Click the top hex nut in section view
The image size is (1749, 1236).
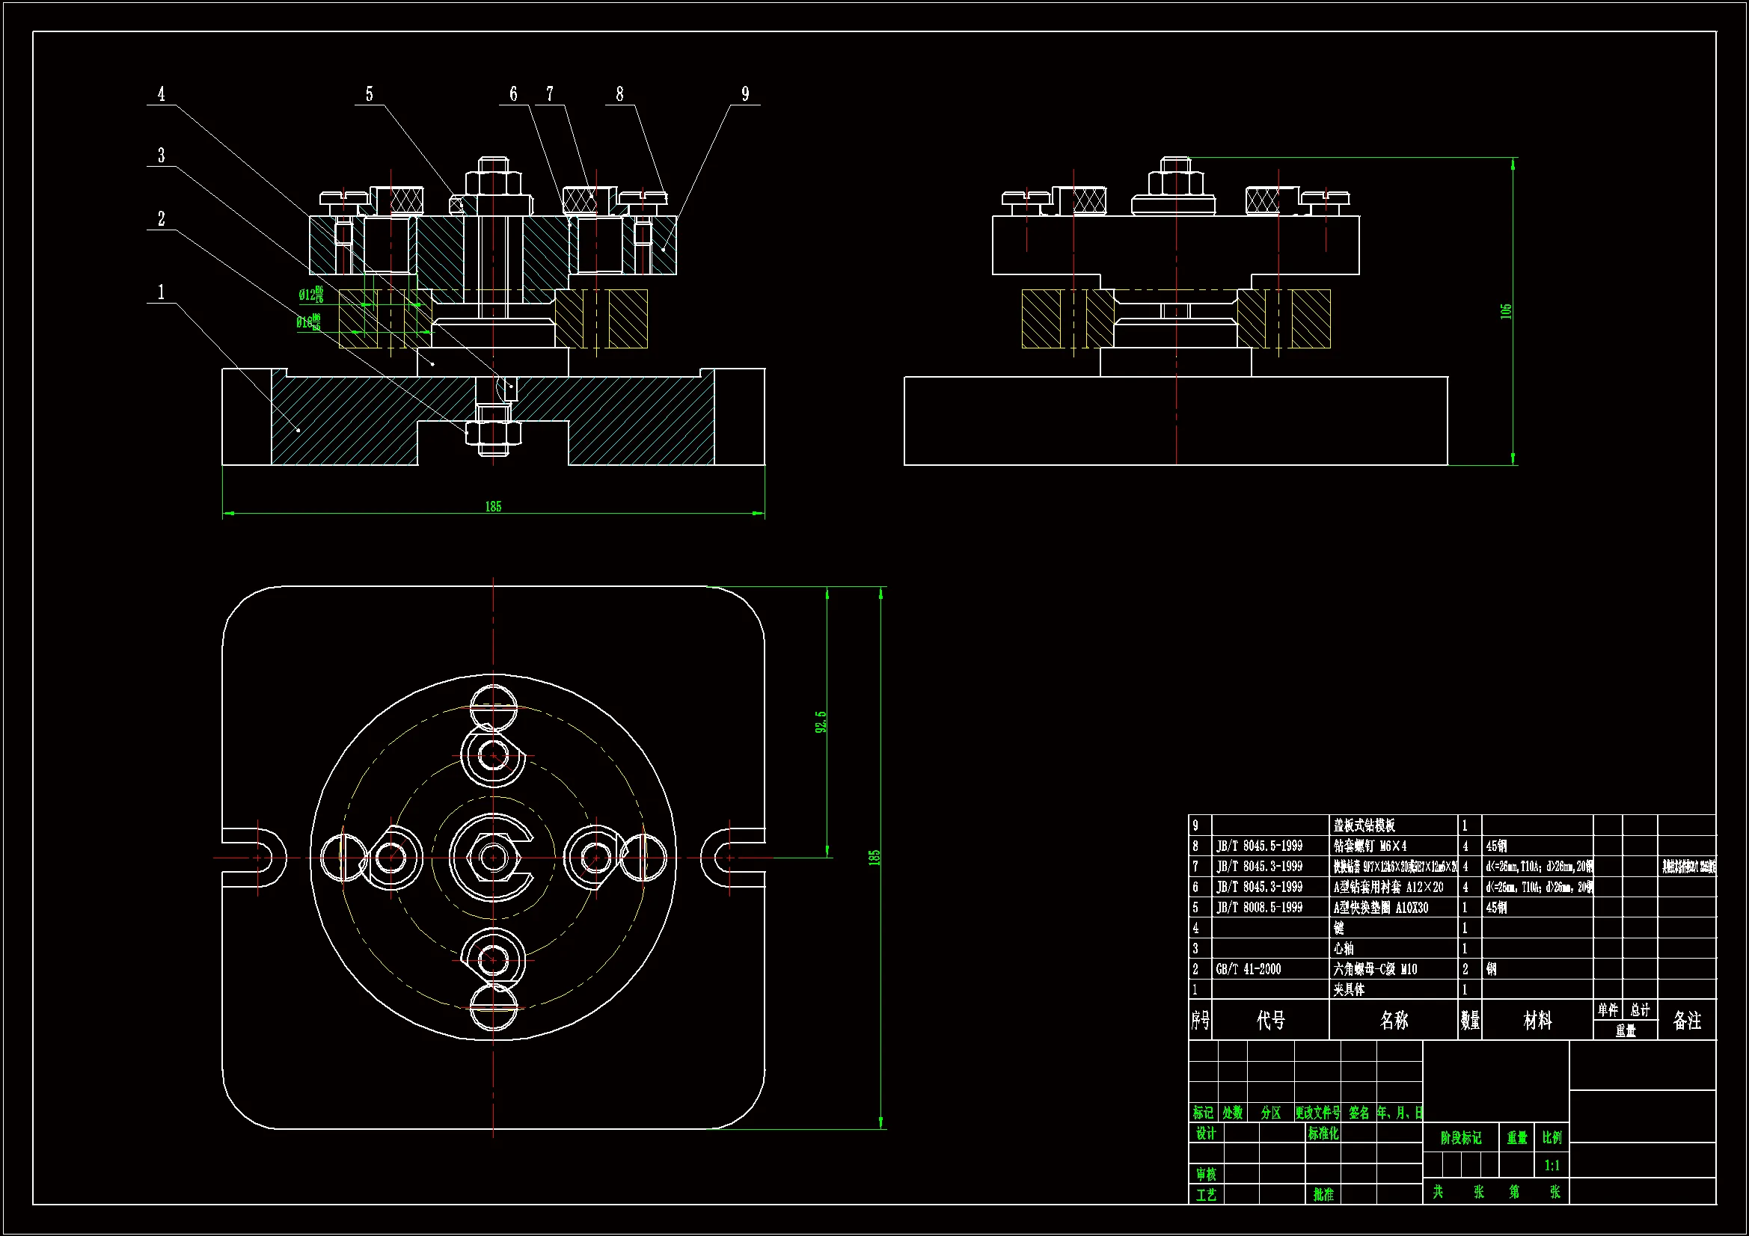tap(493, 182)
